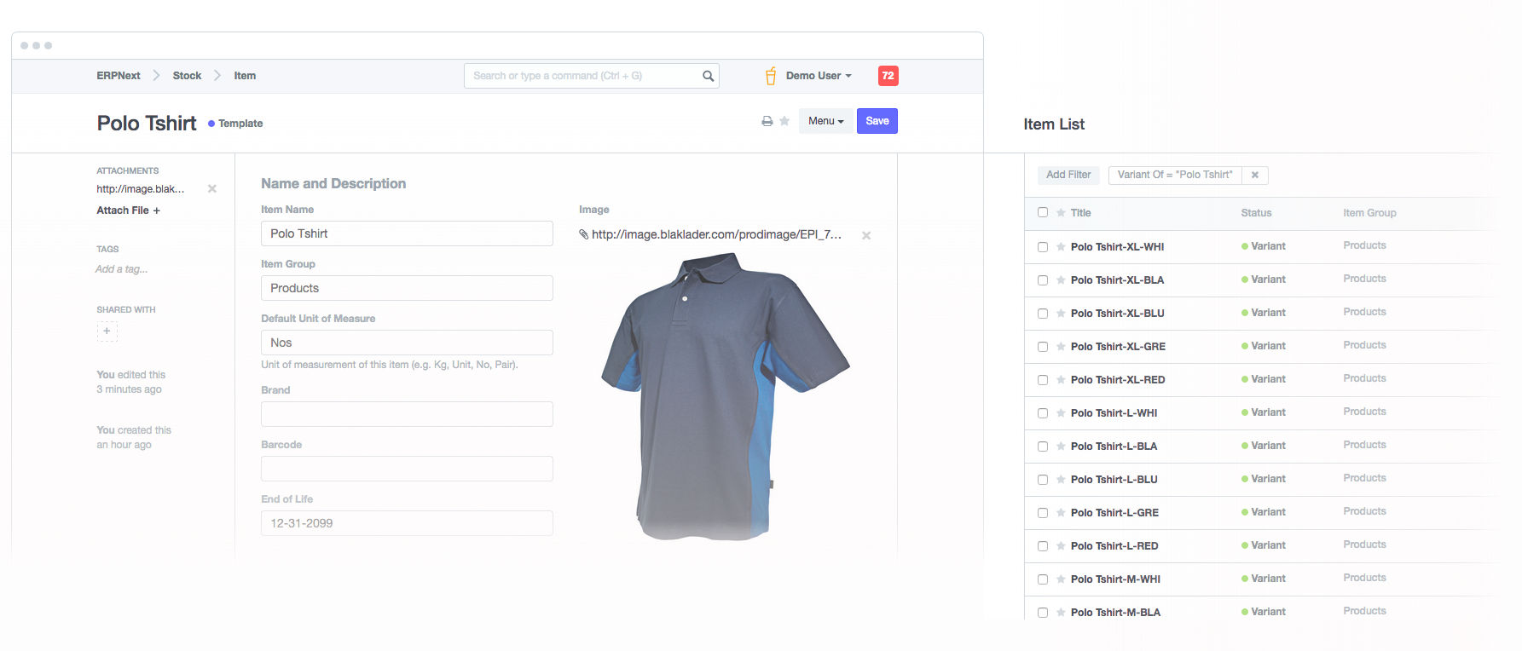
Task: Go to ERPNext breadcrumb
Action: point(119,76)
